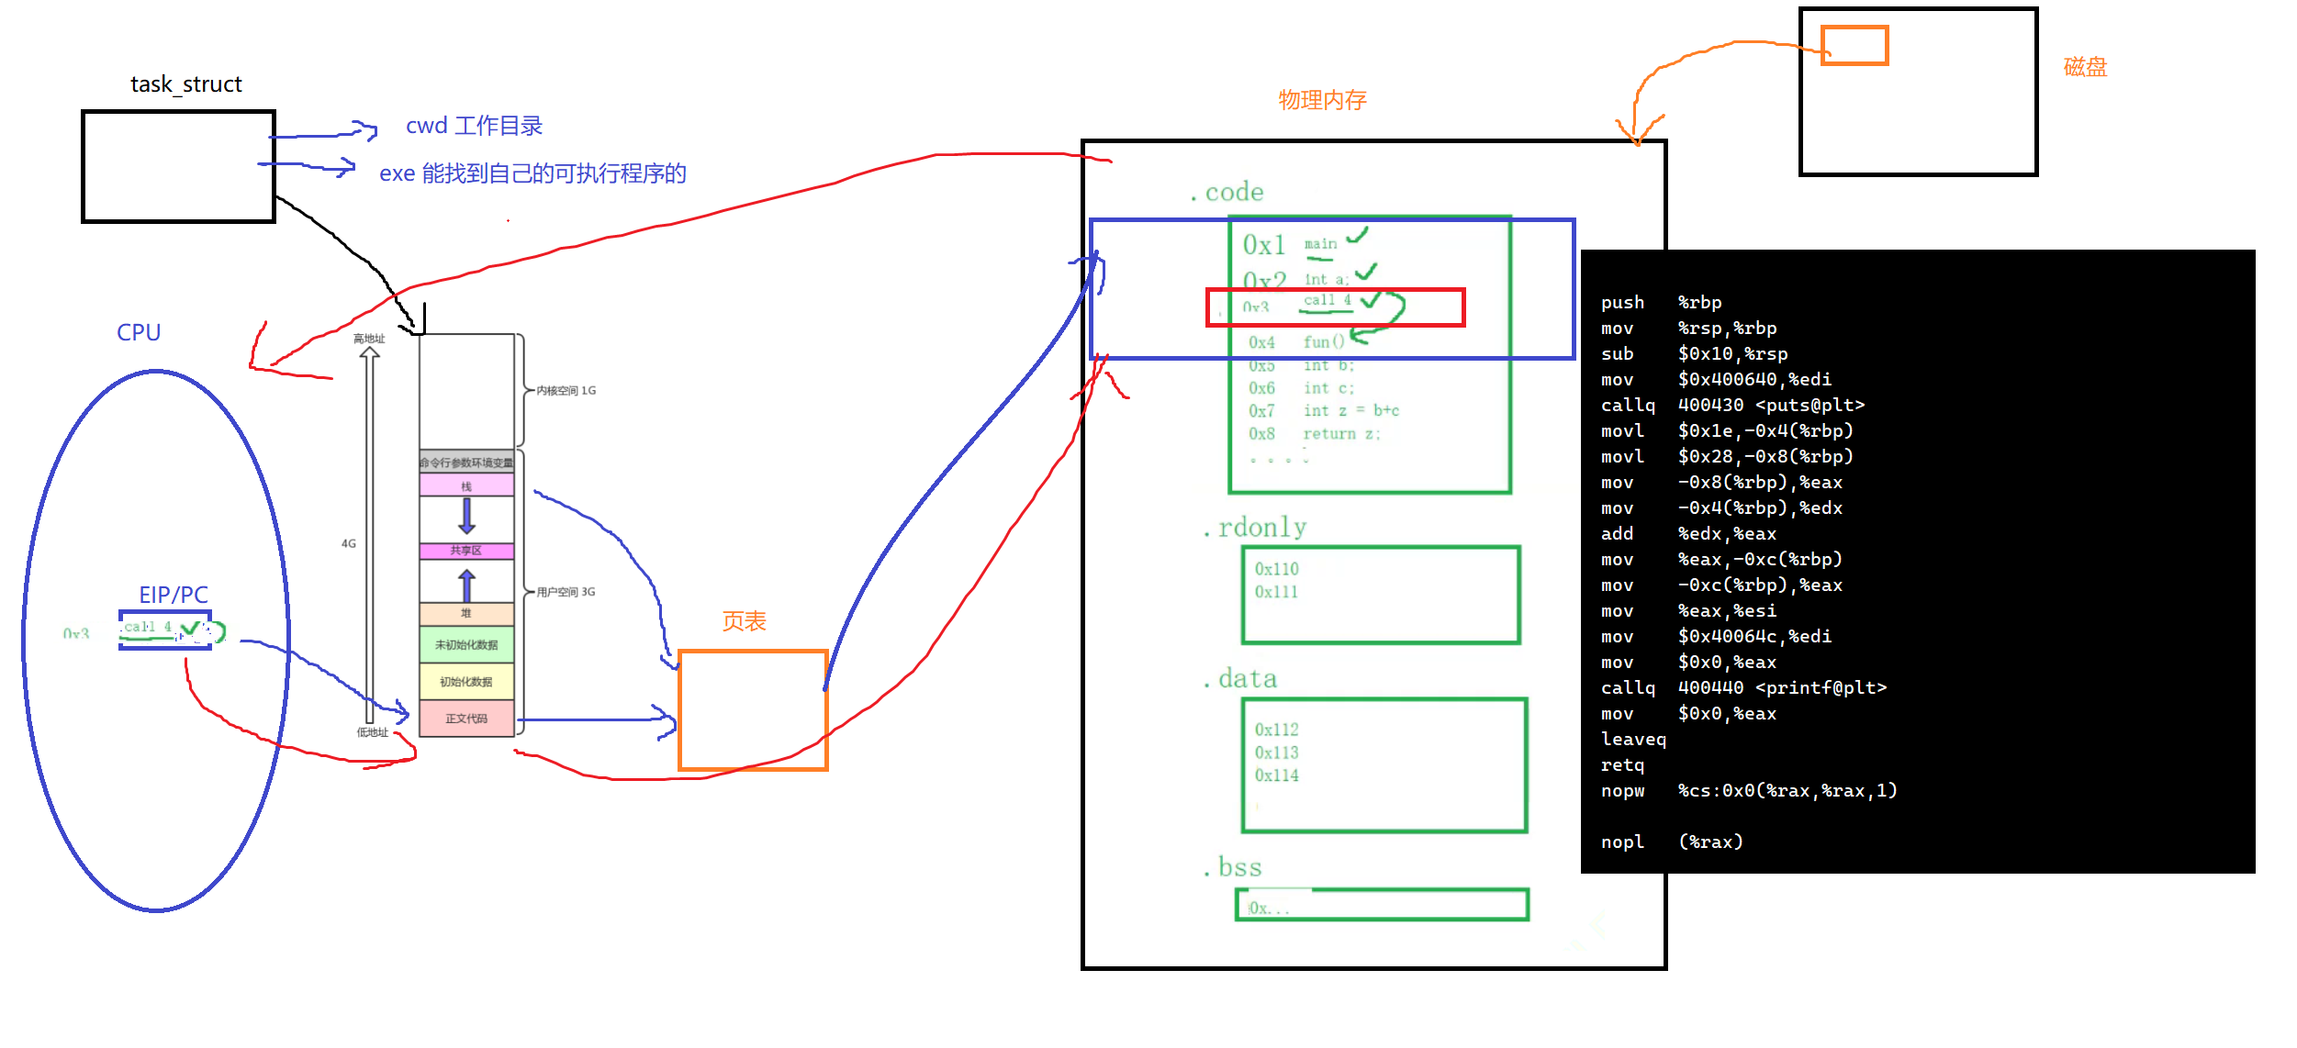Image resolution: width=2297 pixels, height=1048 pixels.
Task: Select the 用户空间 3G label
Action: coord(566,592)
